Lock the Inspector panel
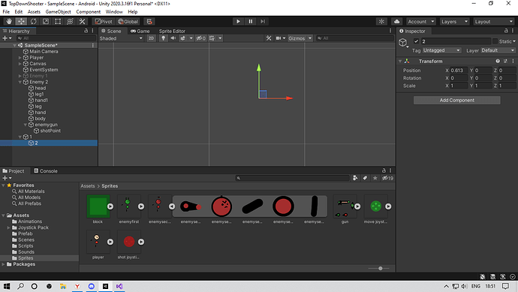The height and width of the screenshot is (292, 518). (x=506, y=31)
